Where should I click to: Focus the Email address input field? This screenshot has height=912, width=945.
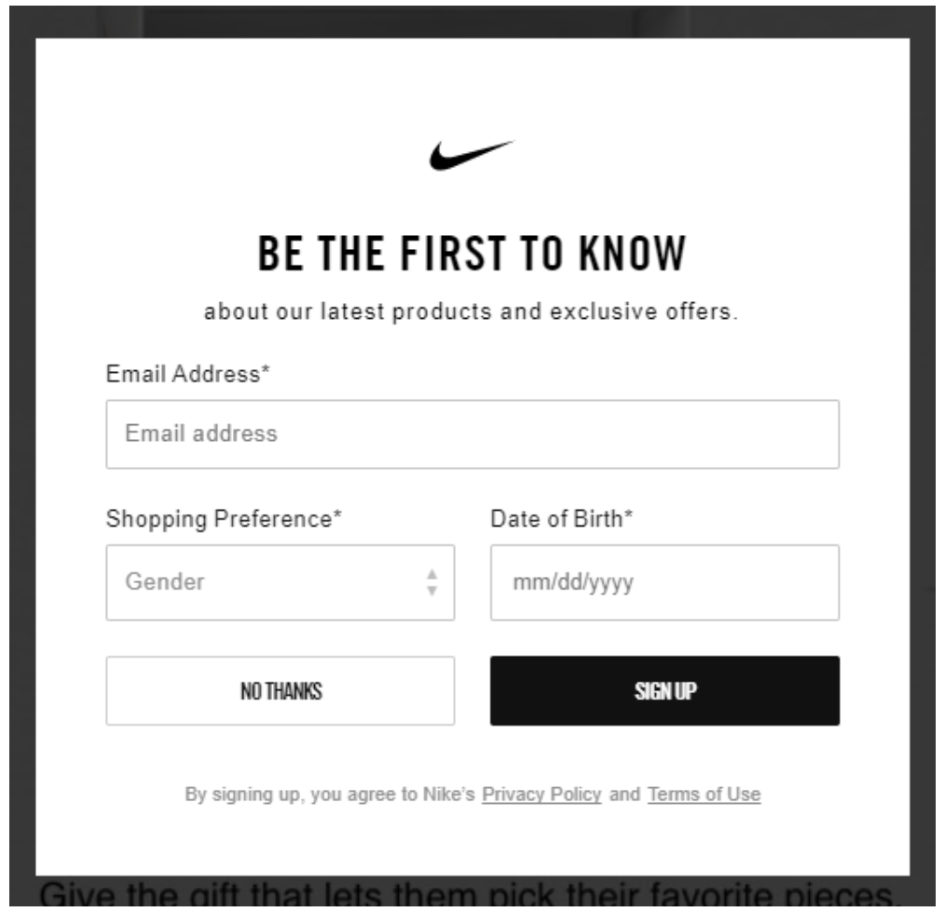click(472, 435)
